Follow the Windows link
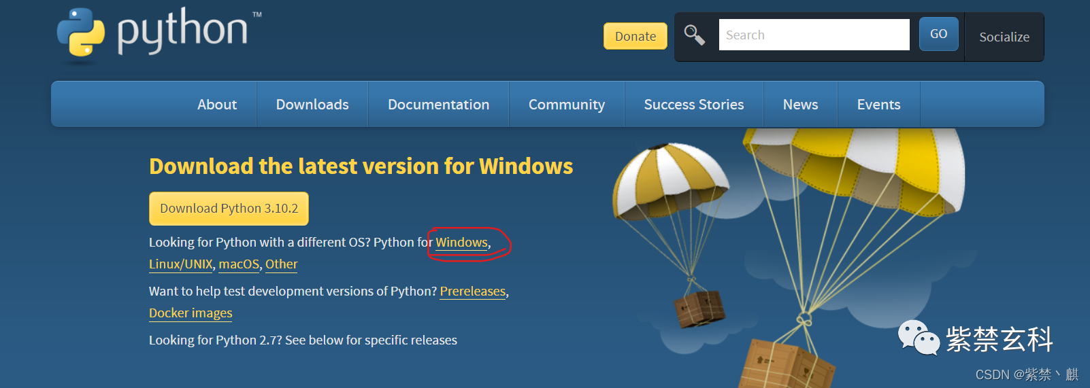The height and width of the screenshot is (388, 1090). click(x=461, y=243)
